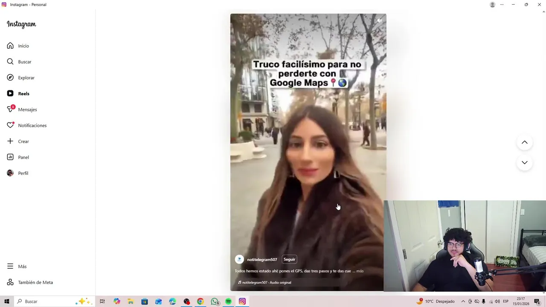The height and width of the screenshot is (307, 546).
Task: Open the Panel dashboard item
Action: pos(18,157)
